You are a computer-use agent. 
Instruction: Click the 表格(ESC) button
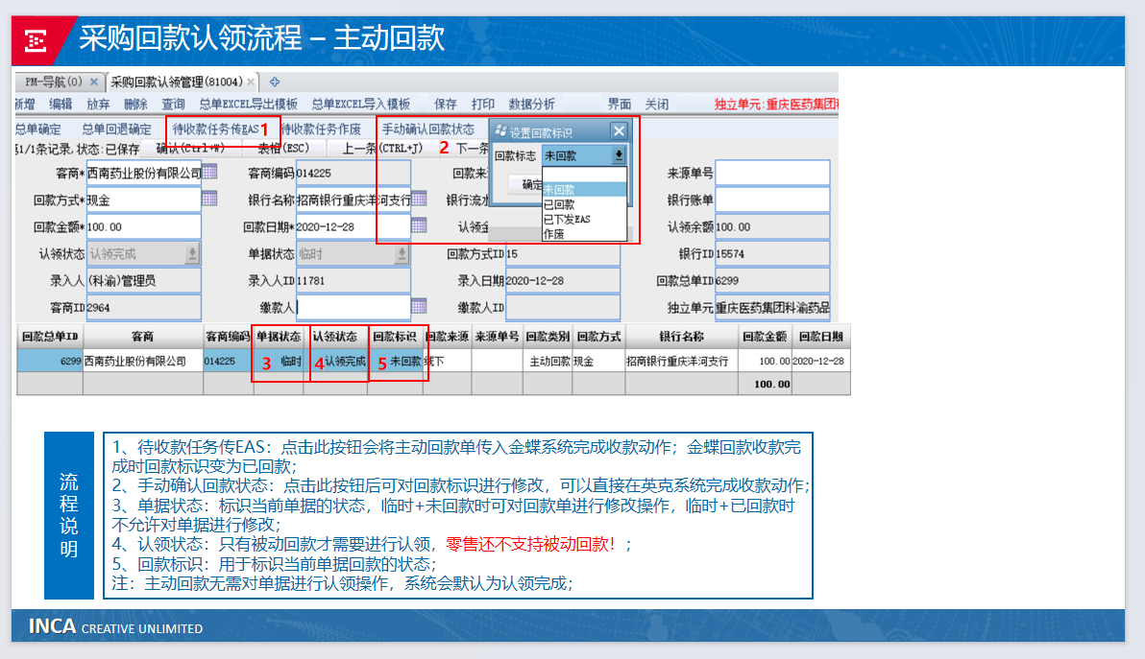pos(283,148)
